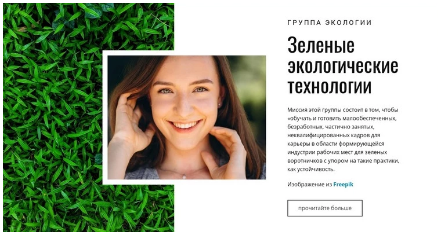Click the pendant necklace in the portrait
441x235 pixels.
pyautogui.click(x=184, y=177)
